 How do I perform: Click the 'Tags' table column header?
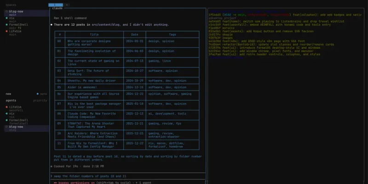(x=172, y=34)
